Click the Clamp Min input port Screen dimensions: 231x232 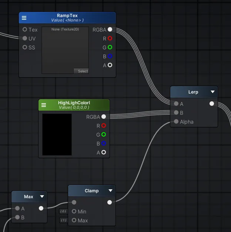(74, 211)
